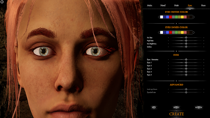210x118 pixels.
Task: Click the Iris Brightness slider handle
Action: (x=186, y=44)
